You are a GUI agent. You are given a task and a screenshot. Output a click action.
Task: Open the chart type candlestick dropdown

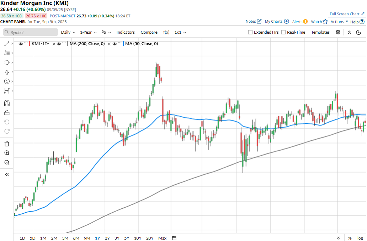click(x=106, y=32)
